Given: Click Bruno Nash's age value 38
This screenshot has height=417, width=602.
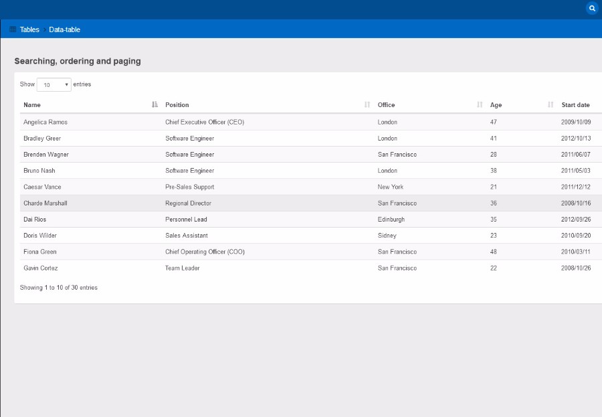Looking at the screenshot, I should [494, 171].
